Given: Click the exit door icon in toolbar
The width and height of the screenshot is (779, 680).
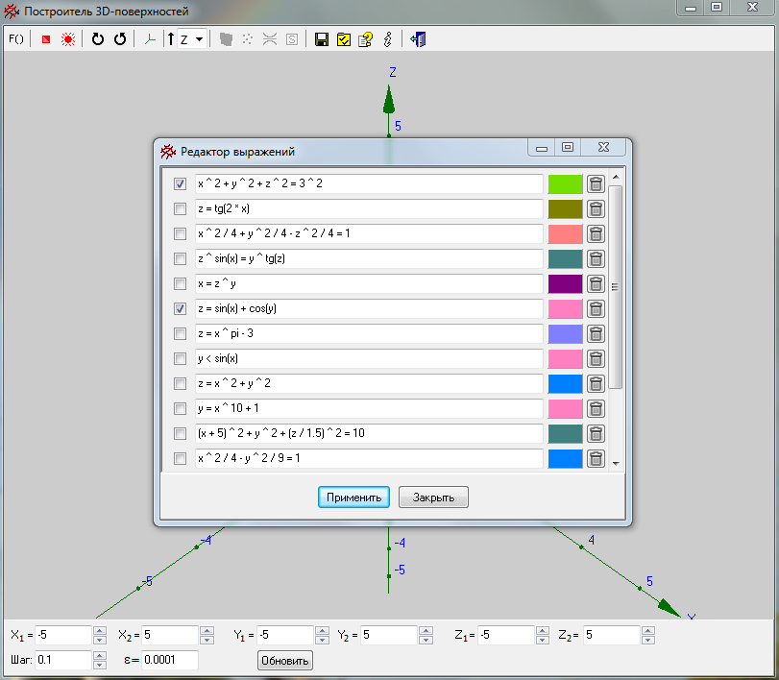Looking at the screenshot, I should point(417,39).
